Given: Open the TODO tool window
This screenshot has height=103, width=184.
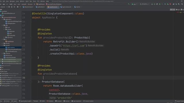Looking at the screenshot, I should click(x=42, y=101).
